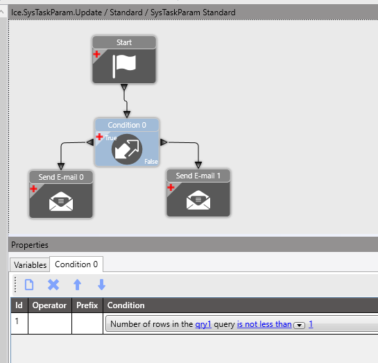The height and width of the screenshot is (363, 378).
Task: Switch to the Condition 0 tab
Action: (76, 264)
